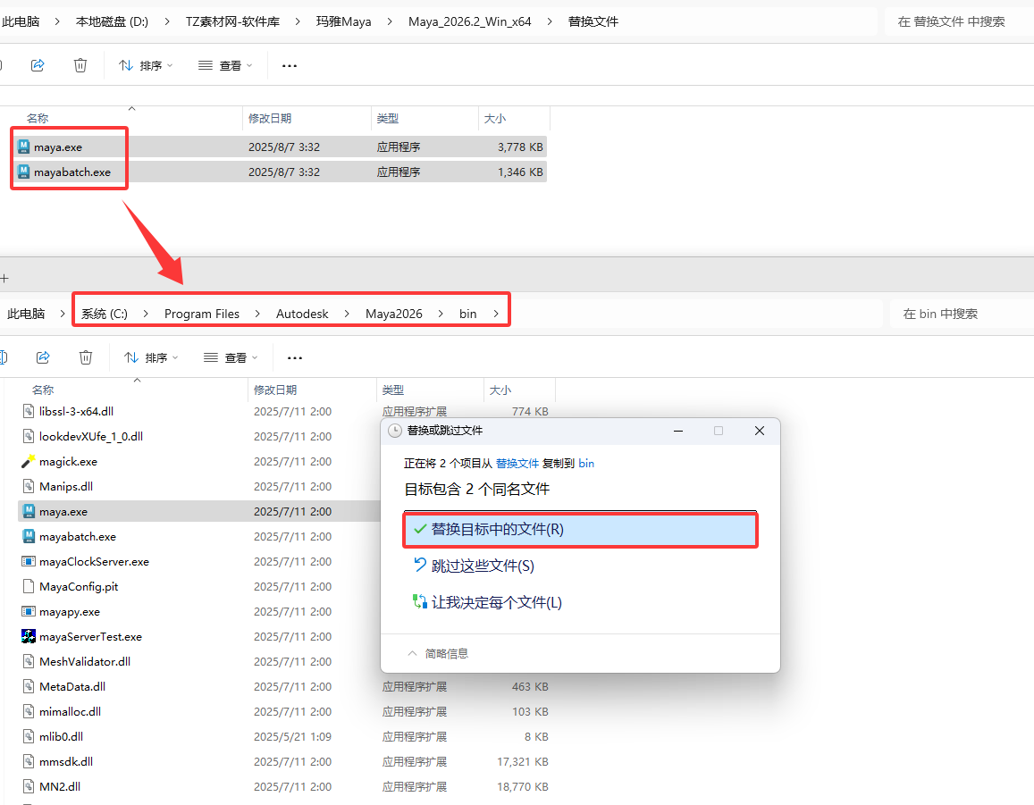Image resolution: width=1034 pixels, height=805 pixels.
Task: Click 系统 (C:) breadcrumb in bin window
Action: [105, 314]
